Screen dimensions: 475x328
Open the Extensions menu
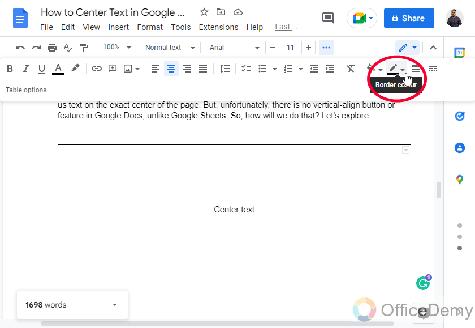[x=218, y=27]
